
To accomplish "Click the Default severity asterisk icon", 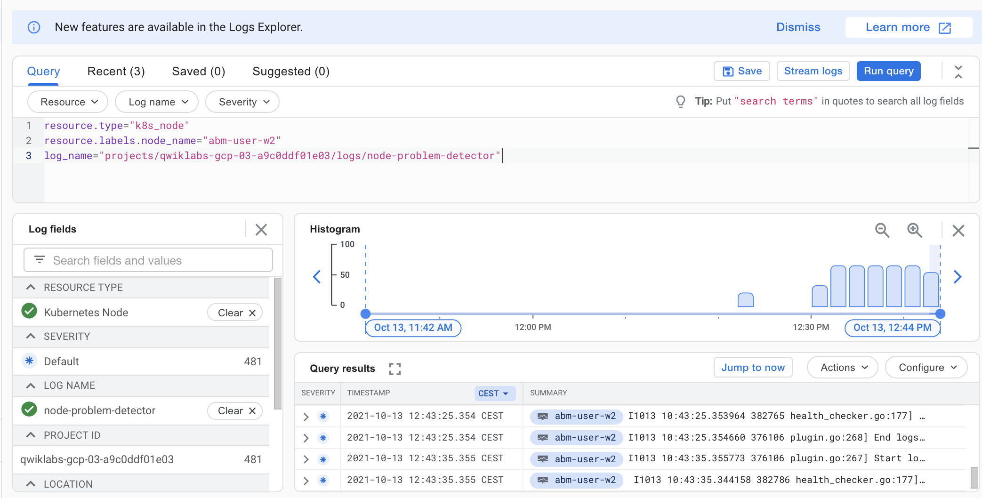I will click(x=29, y=361).
